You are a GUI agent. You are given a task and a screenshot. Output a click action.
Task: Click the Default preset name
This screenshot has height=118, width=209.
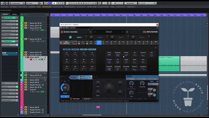tap(109, 32)
